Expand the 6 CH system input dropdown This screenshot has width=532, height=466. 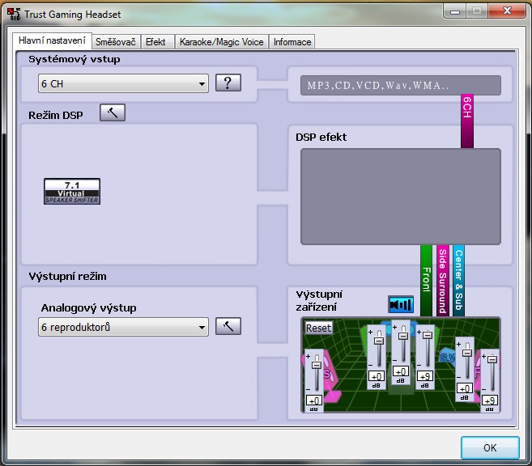click(x=123, y=83)
